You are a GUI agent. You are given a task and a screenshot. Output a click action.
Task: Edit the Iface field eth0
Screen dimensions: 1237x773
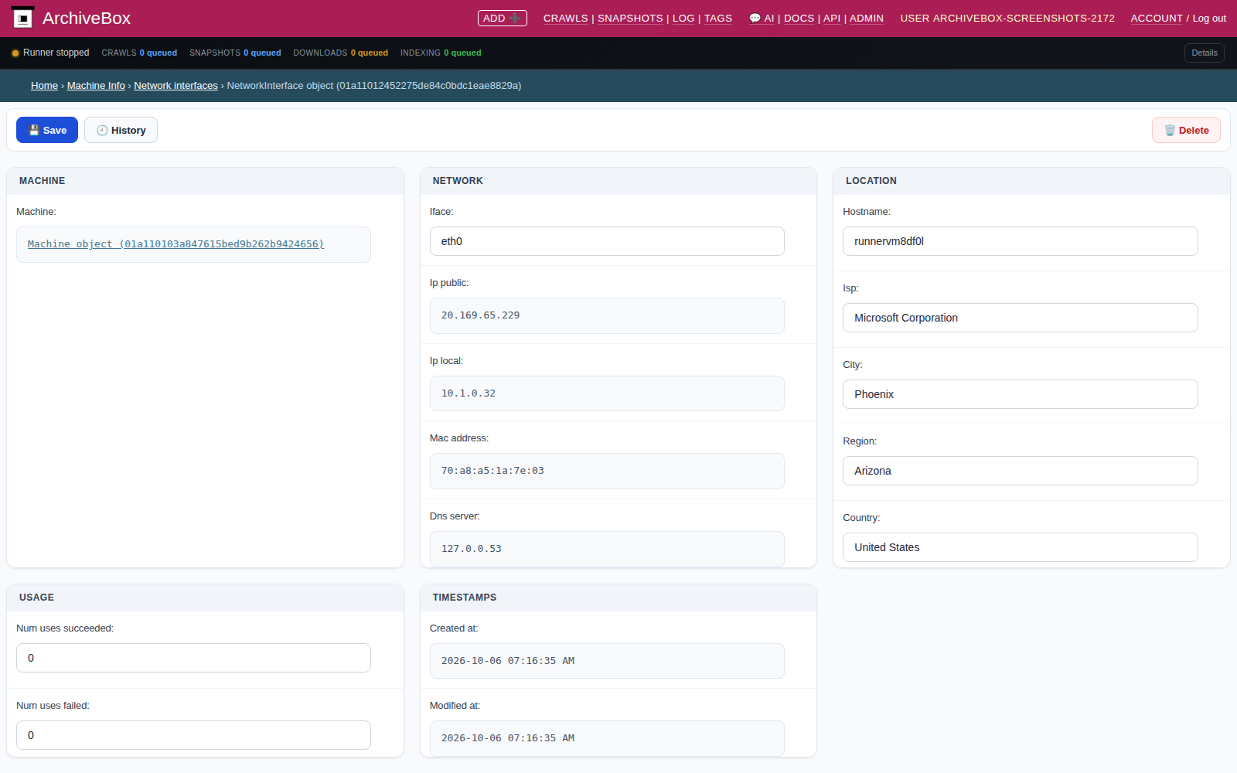click(x=607, y=241)
